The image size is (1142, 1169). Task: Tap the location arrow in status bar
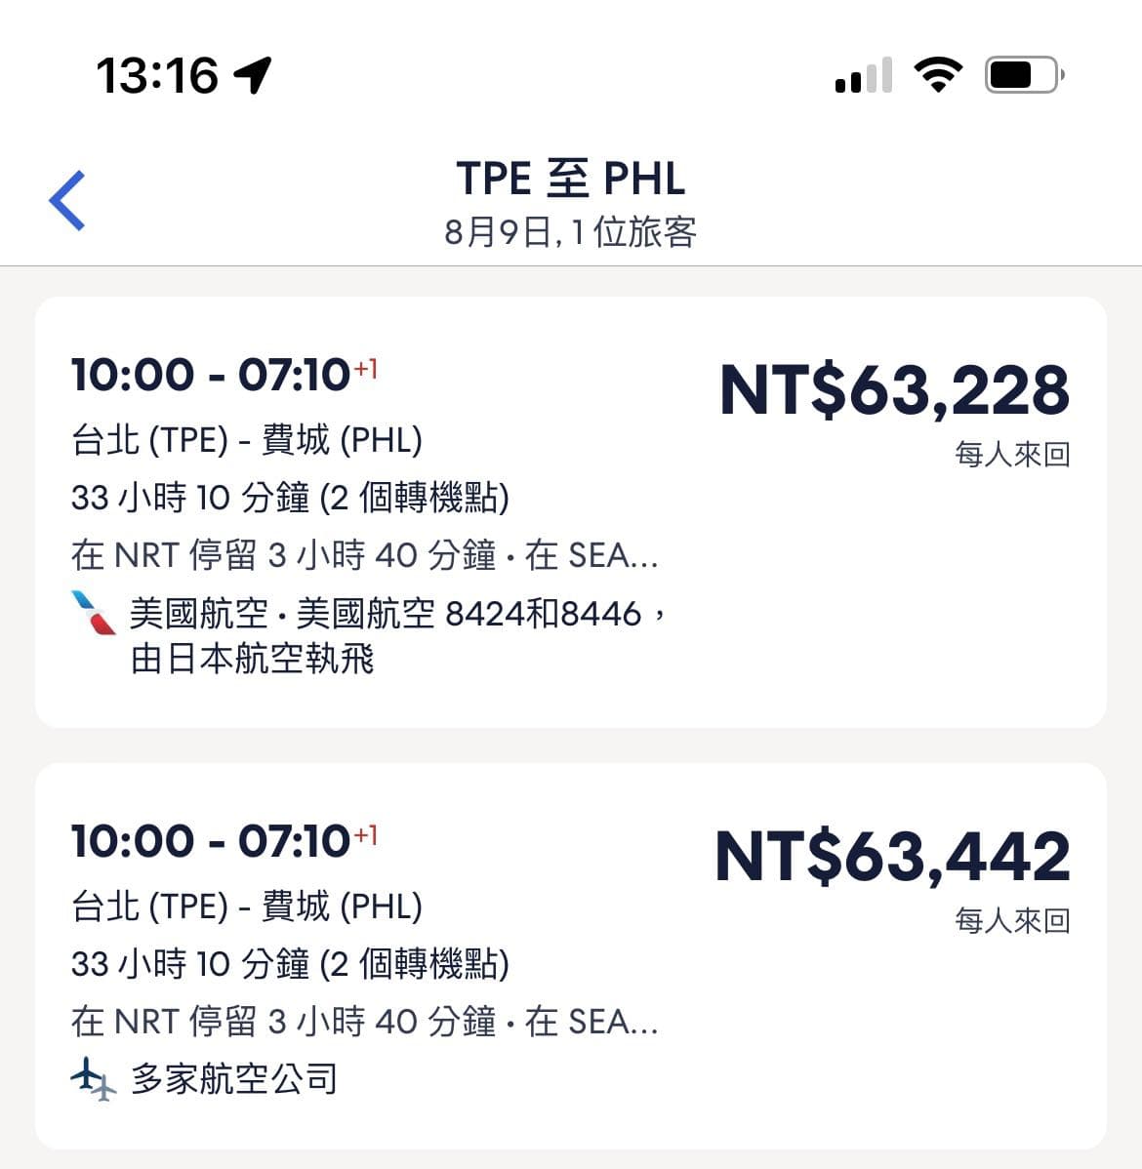pyautogui.click(x=253, y=75)
